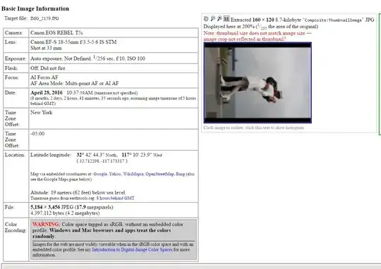Click the latitude '32° 42' 44.3" North'
381x269 pixels.
97,155
